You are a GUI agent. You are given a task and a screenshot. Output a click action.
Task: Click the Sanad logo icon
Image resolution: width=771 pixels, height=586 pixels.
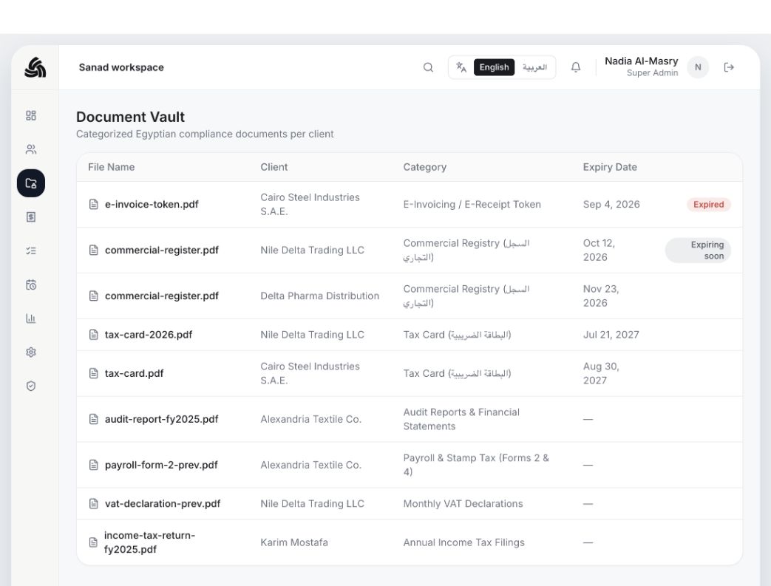click(x=35, y=67)
